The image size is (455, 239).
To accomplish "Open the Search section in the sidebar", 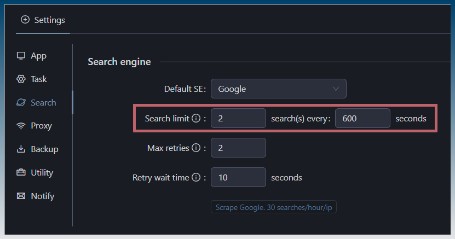I will (43, 102).
